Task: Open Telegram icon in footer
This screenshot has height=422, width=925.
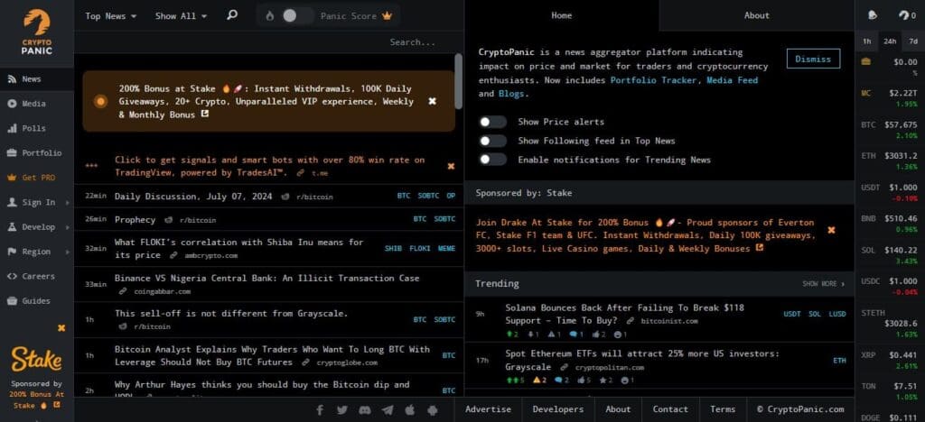Action: (387, 409)
